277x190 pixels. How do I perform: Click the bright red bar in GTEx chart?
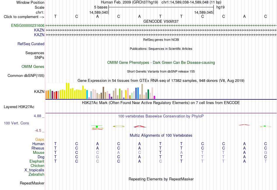(x=56, y=95)
